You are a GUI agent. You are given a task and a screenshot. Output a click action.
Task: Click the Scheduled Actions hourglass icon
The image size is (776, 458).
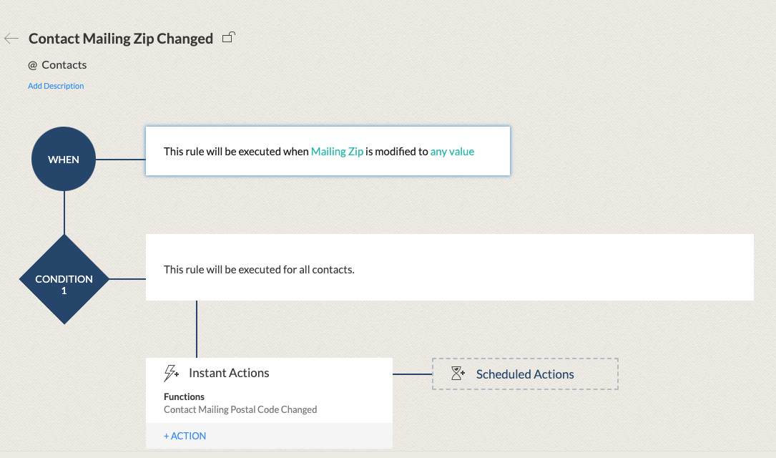point(458,374)
